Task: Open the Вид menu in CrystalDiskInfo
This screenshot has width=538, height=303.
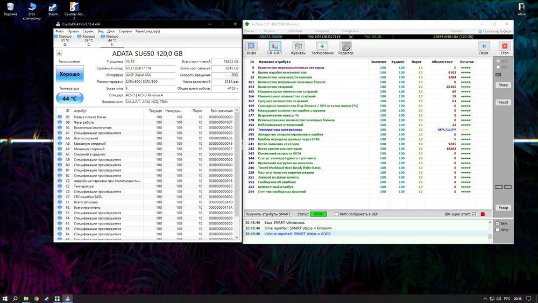Action: 100,31
